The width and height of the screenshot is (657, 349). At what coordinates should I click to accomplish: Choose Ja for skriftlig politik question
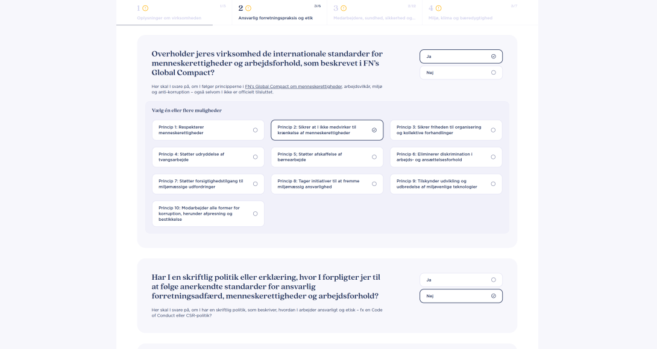(461, 280)
